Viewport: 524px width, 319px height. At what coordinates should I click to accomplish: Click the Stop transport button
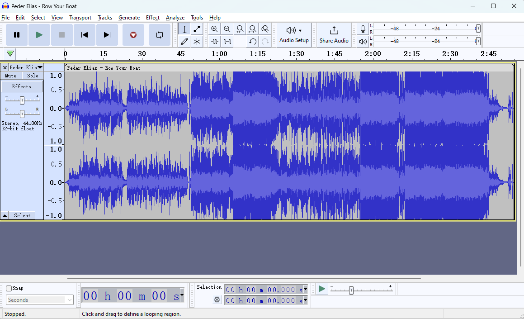(62, 35)
